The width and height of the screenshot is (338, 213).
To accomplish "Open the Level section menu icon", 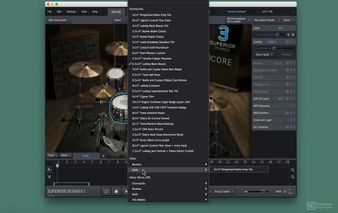I will [291, 28].
